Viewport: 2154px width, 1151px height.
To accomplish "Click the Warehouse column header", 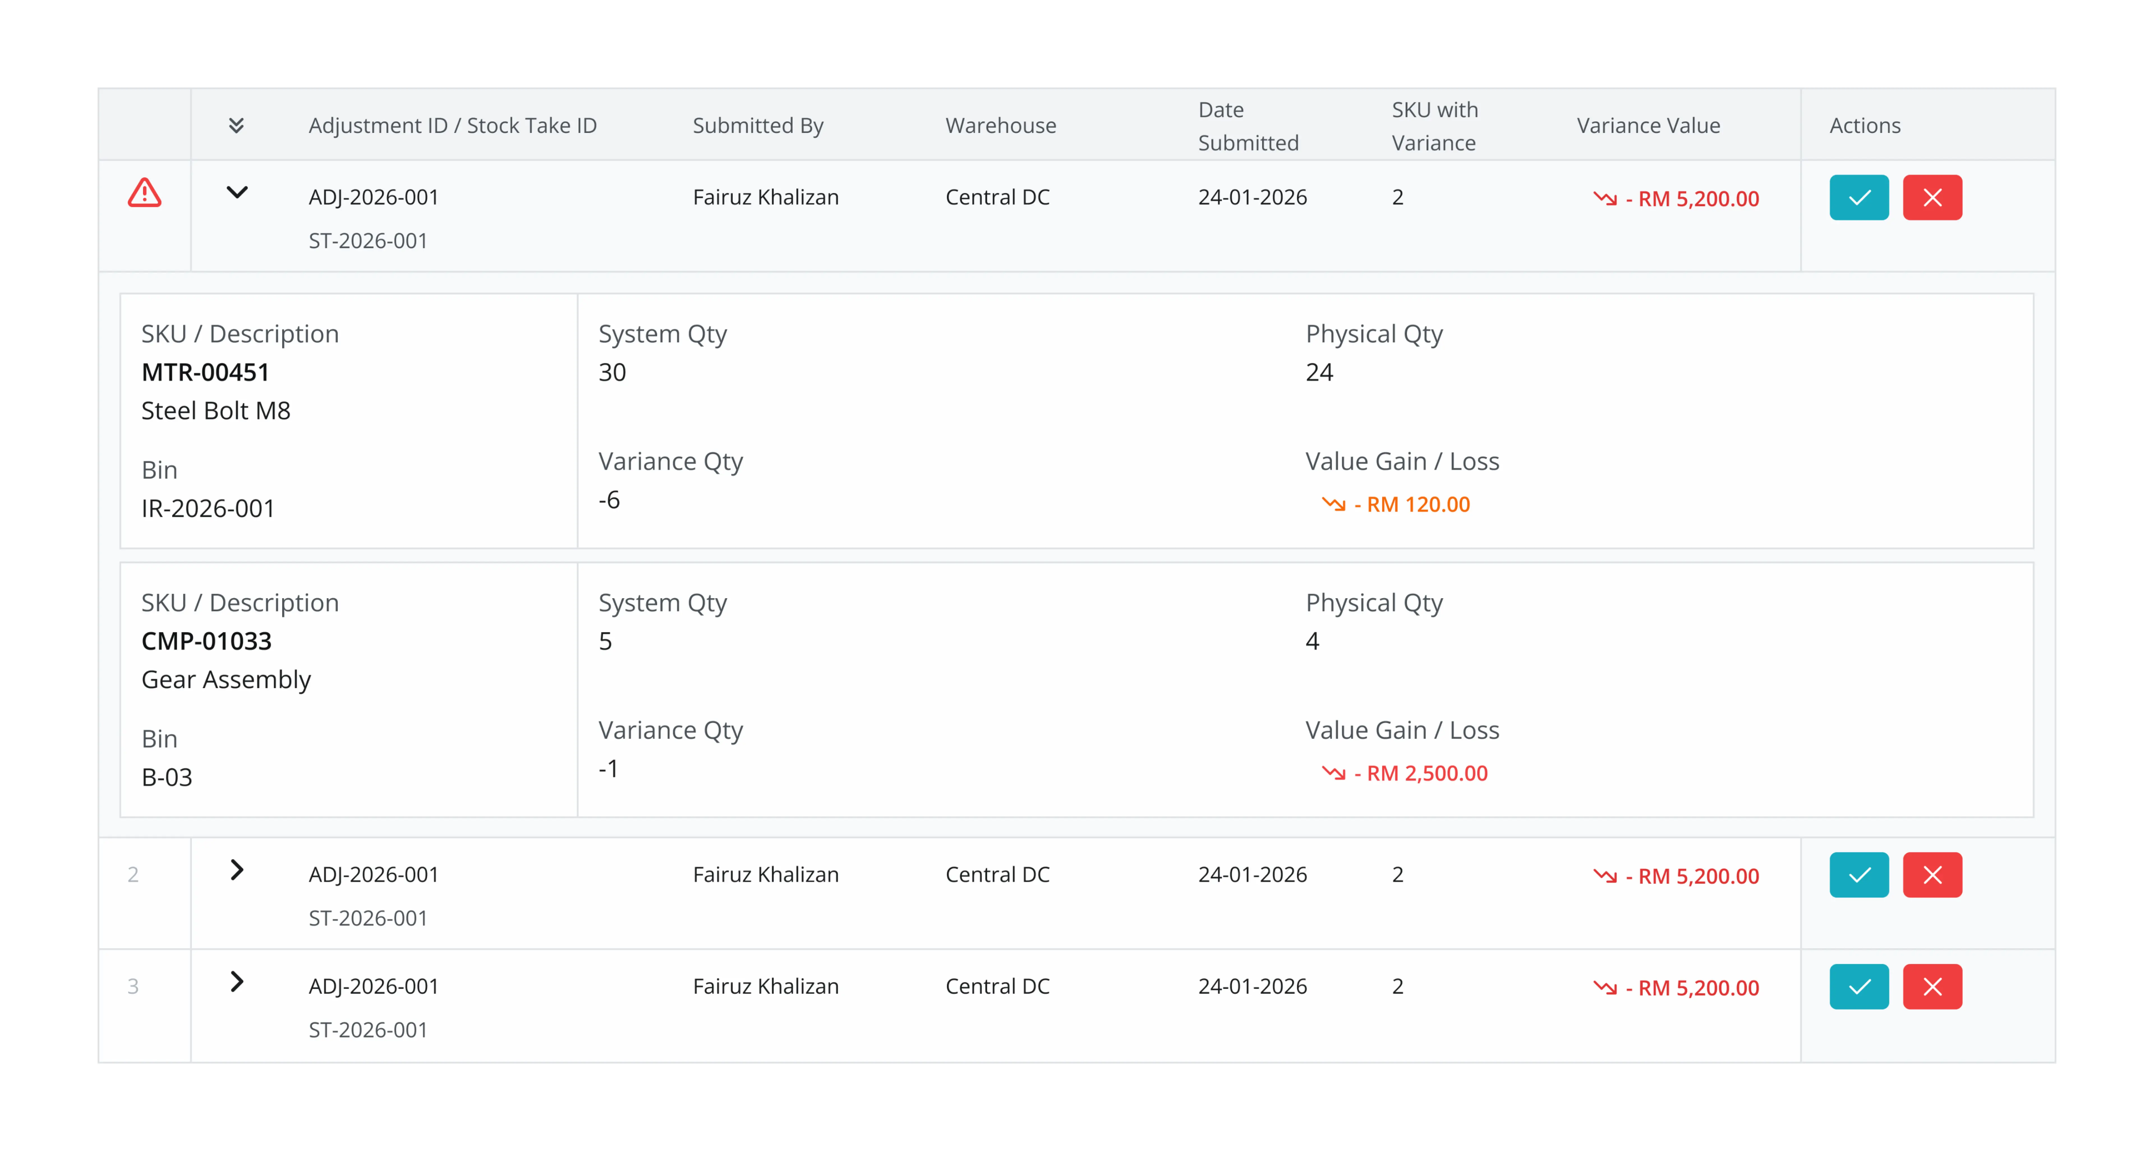I will [1001, 125].
